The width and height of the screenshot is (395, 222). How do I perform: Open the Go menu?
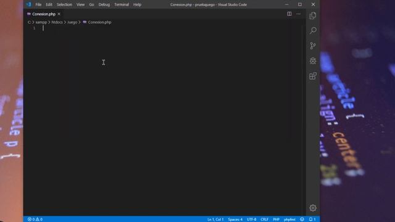tap(91, 4)
